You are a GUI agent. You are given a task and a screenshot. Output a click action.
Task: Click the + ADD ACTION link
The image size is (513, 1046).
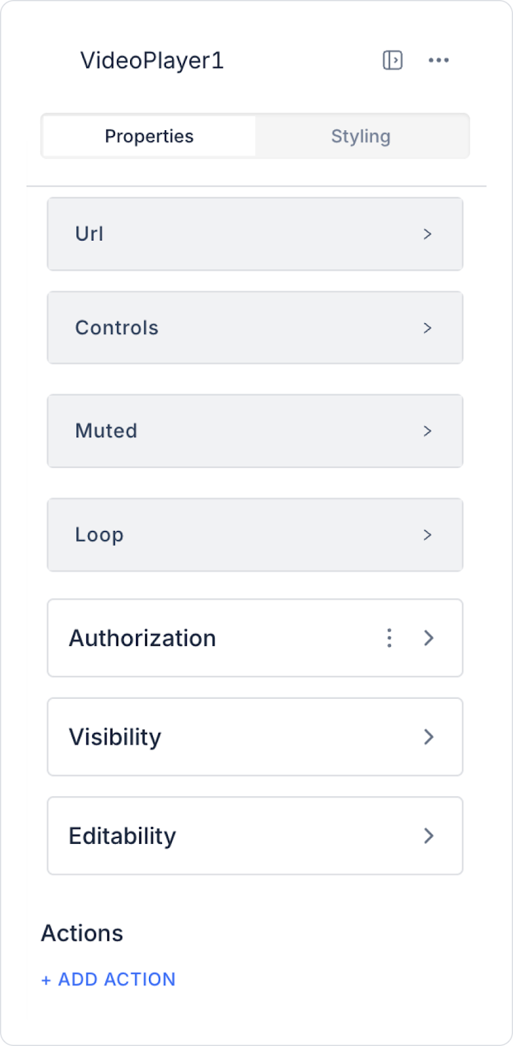[108, 979]
